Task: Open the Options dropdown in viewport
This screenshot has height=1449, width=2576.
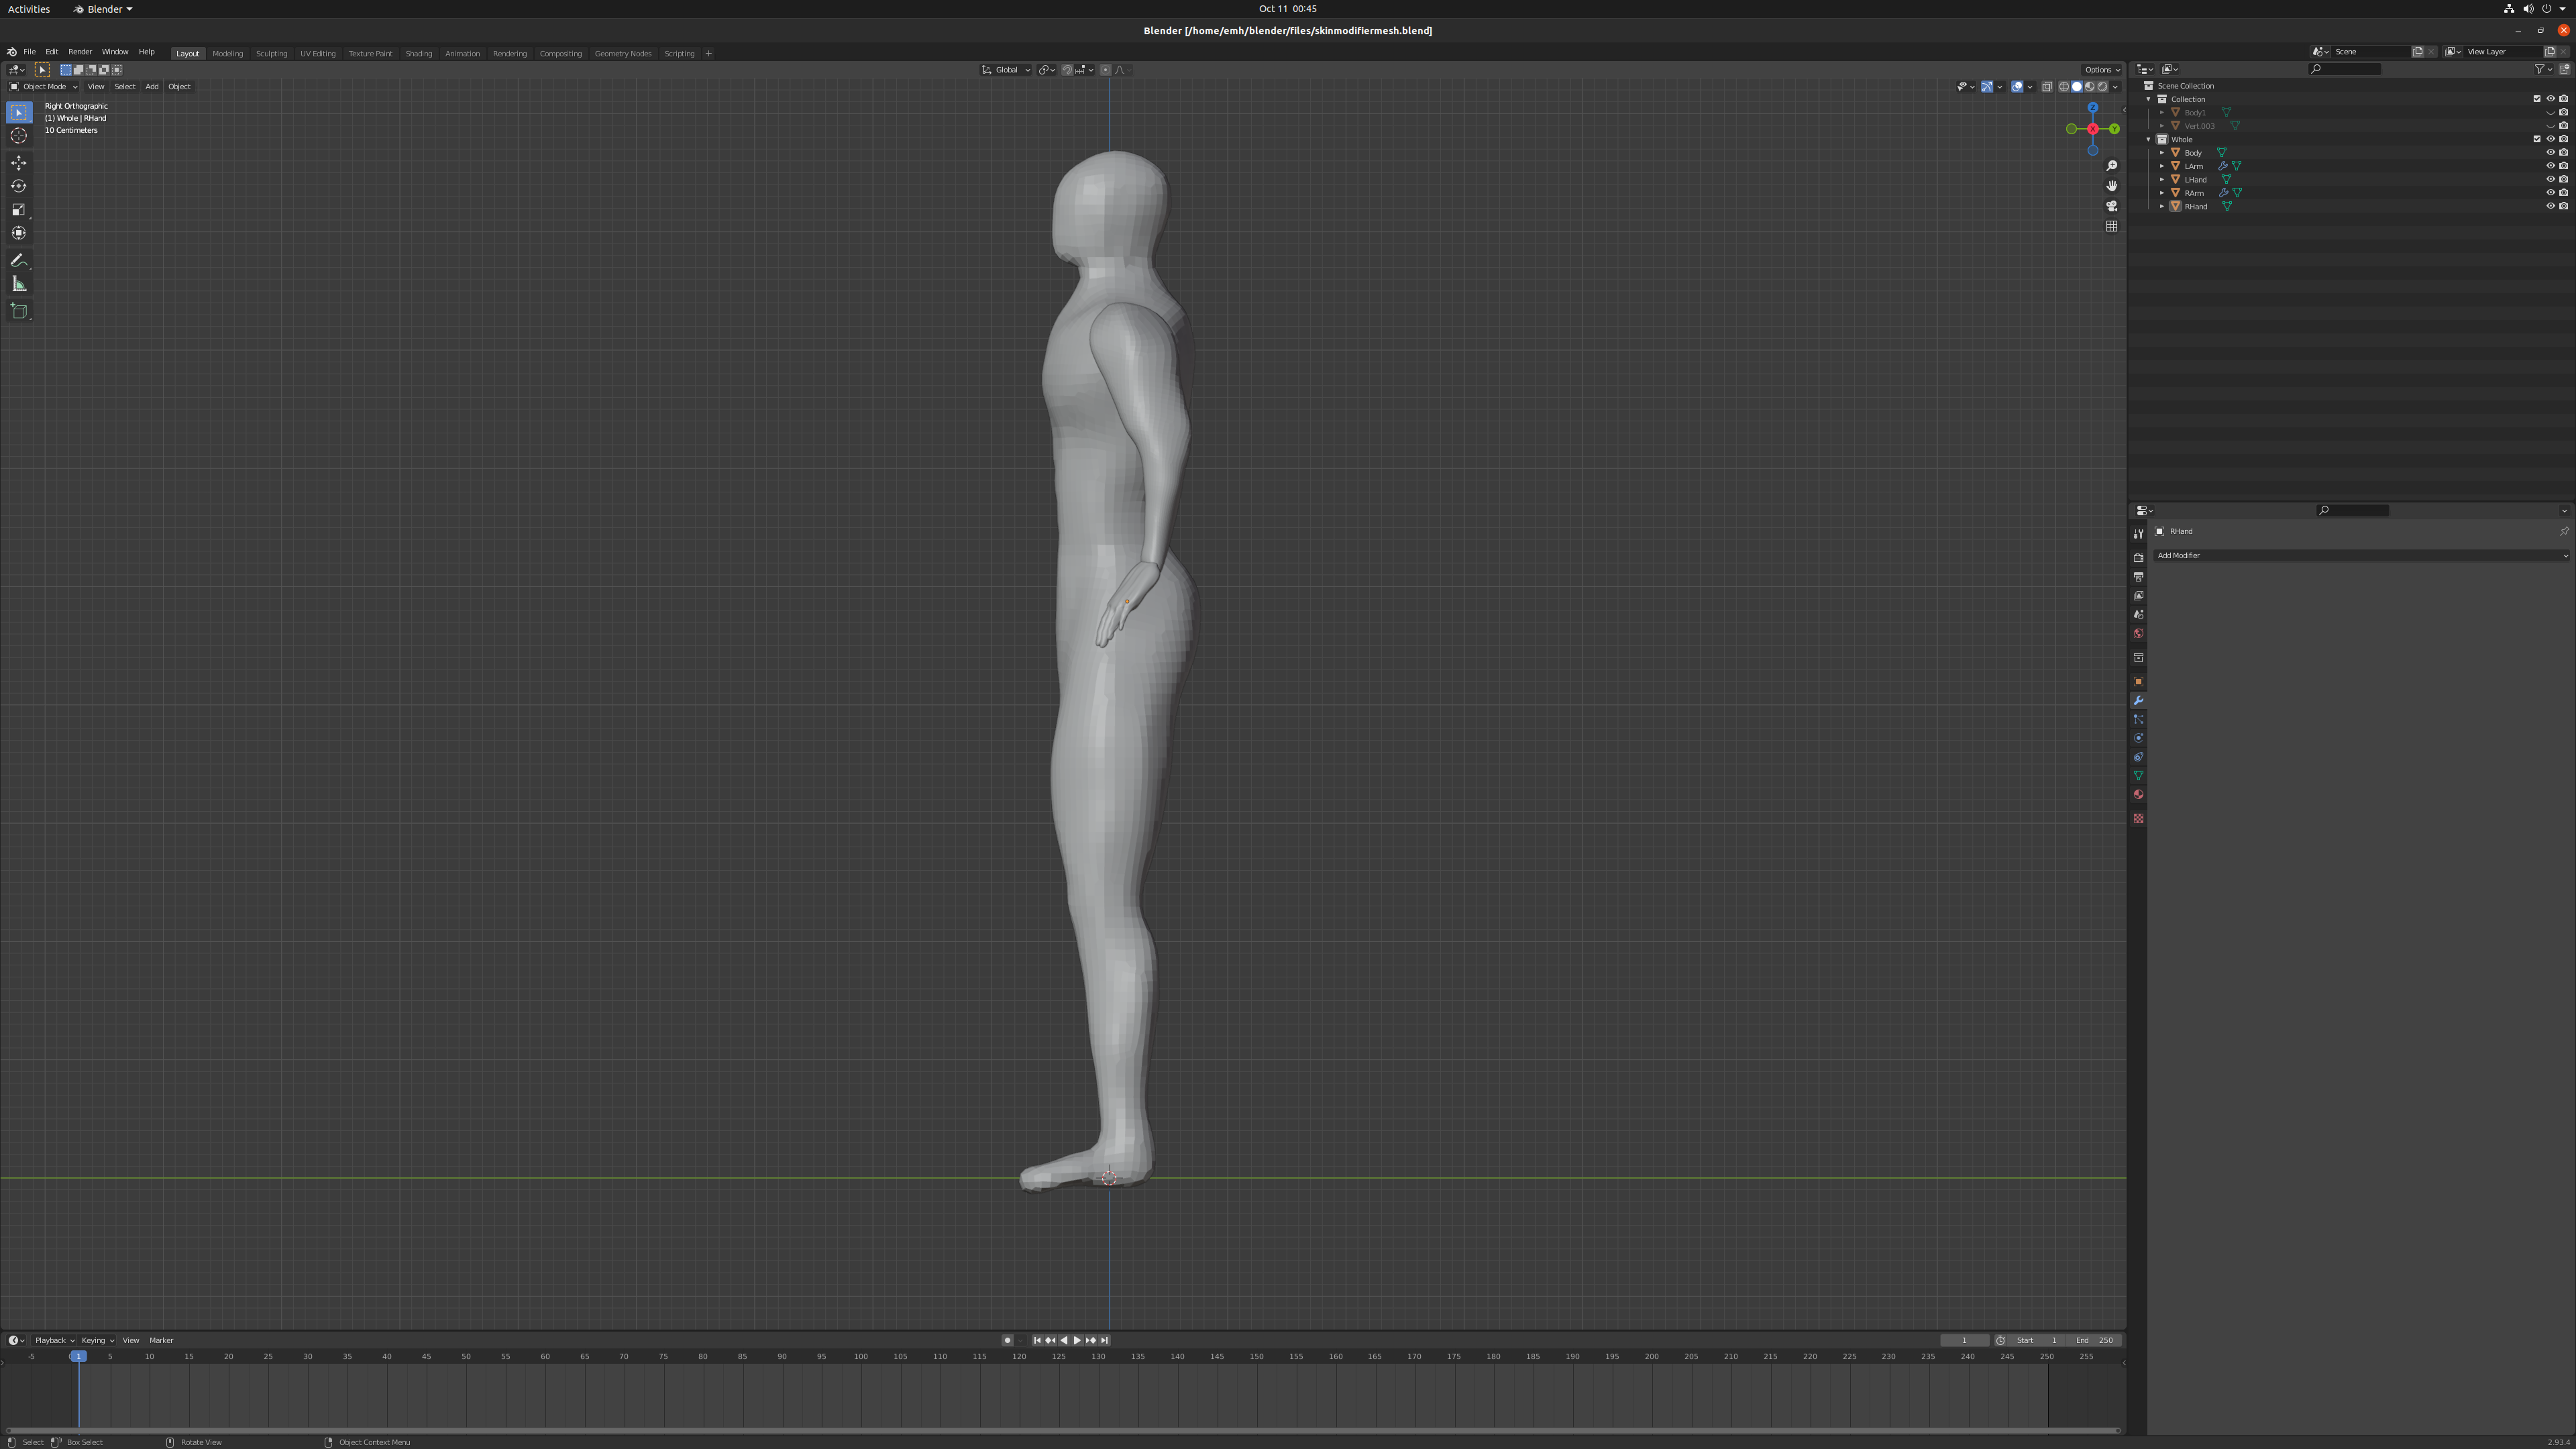Action: pyautogui.click(x=2101, y=70)
